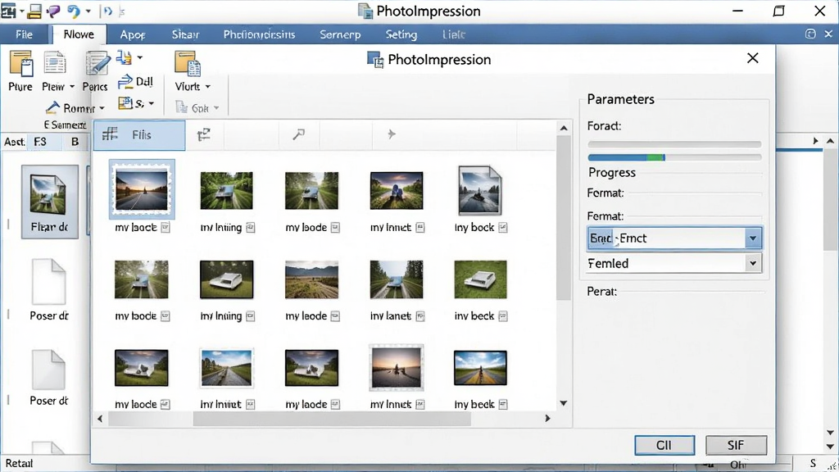
Task: Click the Romnr ribbon icon
Action: tap(52, 107)
